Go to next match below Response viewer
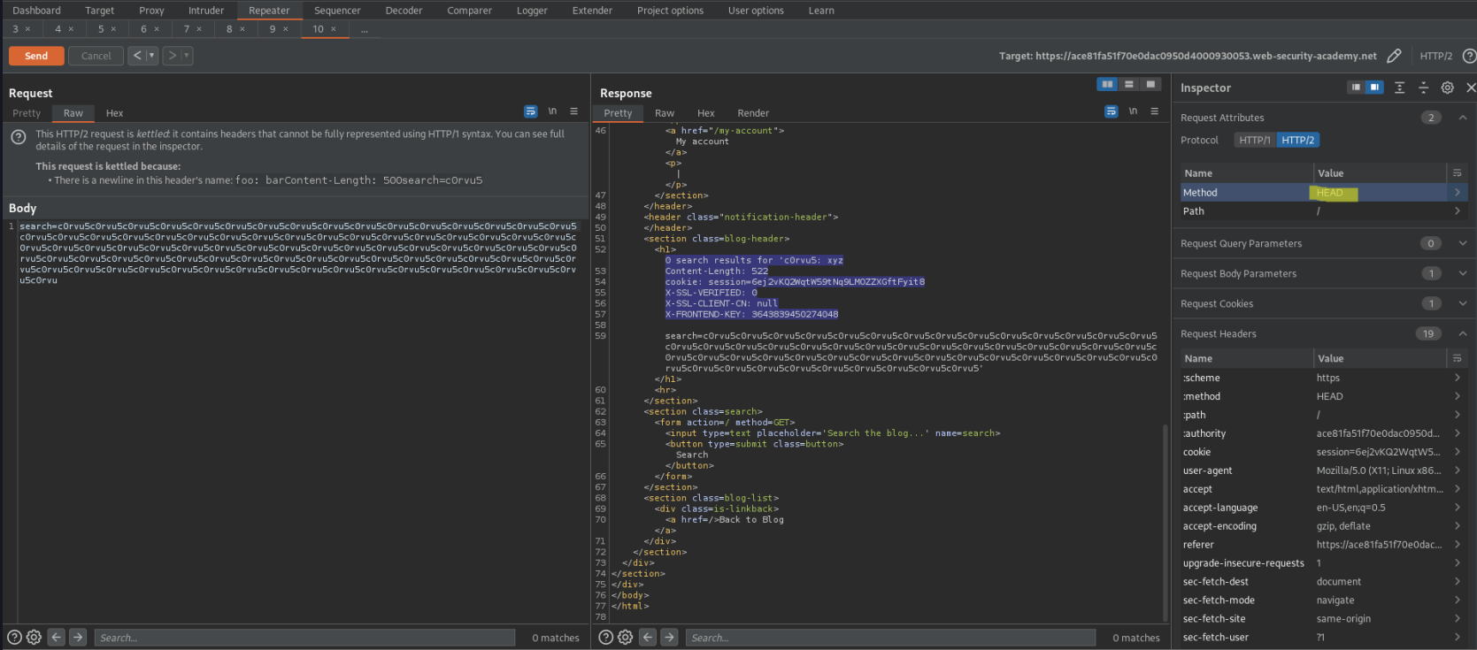The height and width of the screenshot is (650, 1477). coord(669,637)
